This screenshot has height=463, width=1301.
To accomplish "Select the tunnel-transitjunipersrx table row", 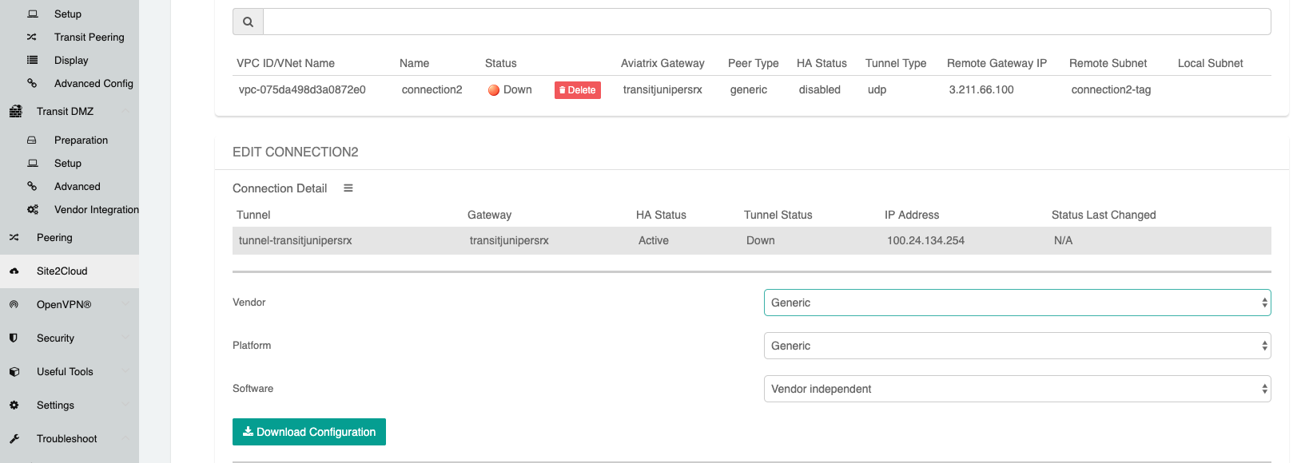I will point(751,241).
